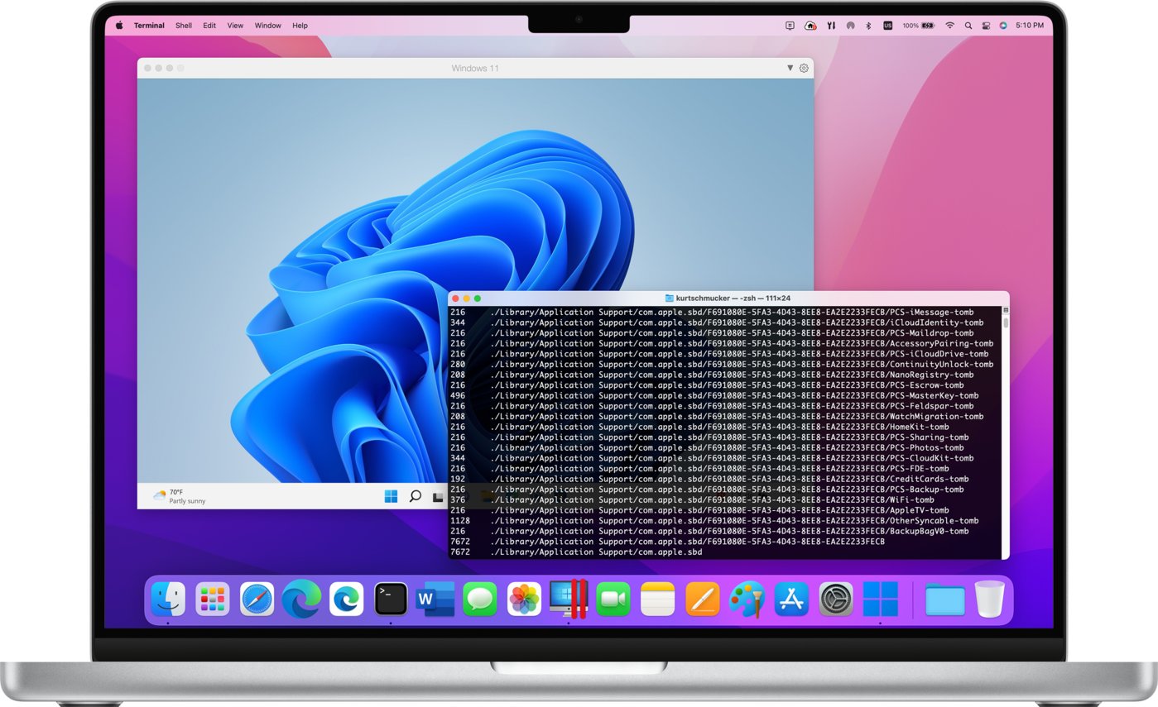
Task: Open the Terminal app menu
Action: click(x=149, y=26)
